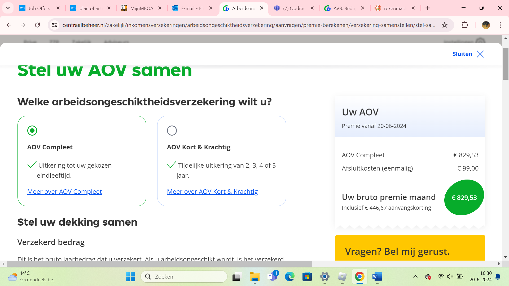Go forward to the next page
Viewport: 509px width, 286px height.
[23, 25]
